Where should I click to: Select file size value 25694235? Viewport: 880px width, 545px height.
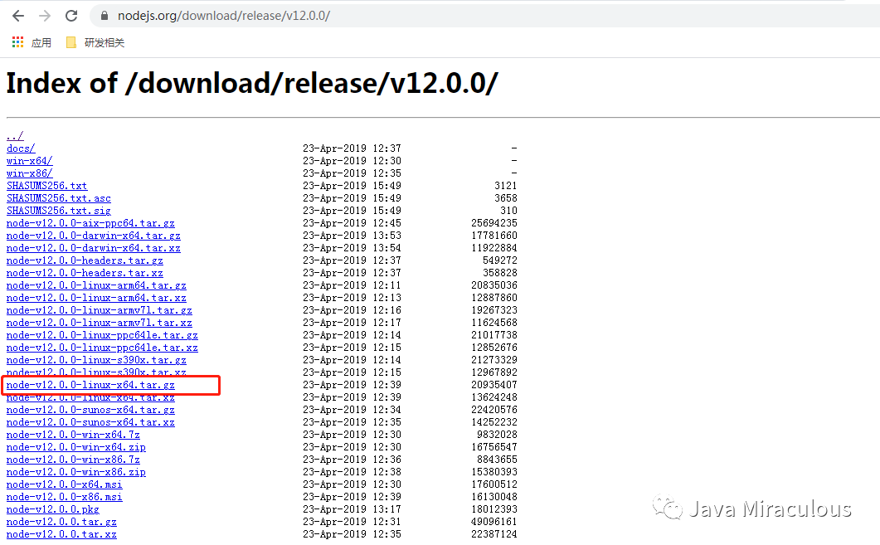[493, 223]
